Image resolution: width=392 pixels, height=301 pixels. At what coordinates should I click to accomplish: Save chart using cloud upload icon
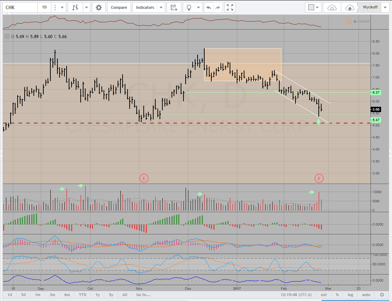[349, 7]
